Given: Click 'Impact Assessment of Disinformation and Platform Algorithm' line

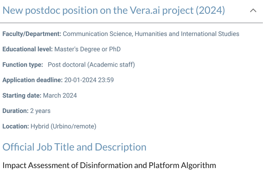Looking at the screenshot, I should [109, 165].
